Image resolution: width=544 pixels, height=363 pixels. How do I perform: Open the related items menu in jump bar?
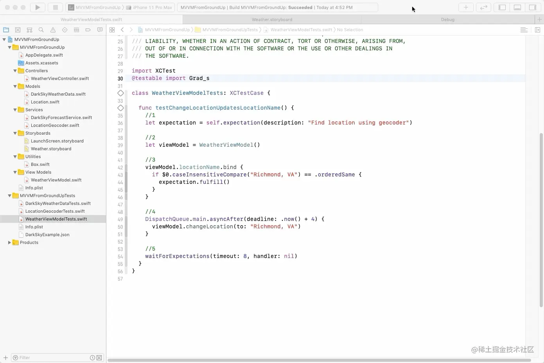point(112,30)
